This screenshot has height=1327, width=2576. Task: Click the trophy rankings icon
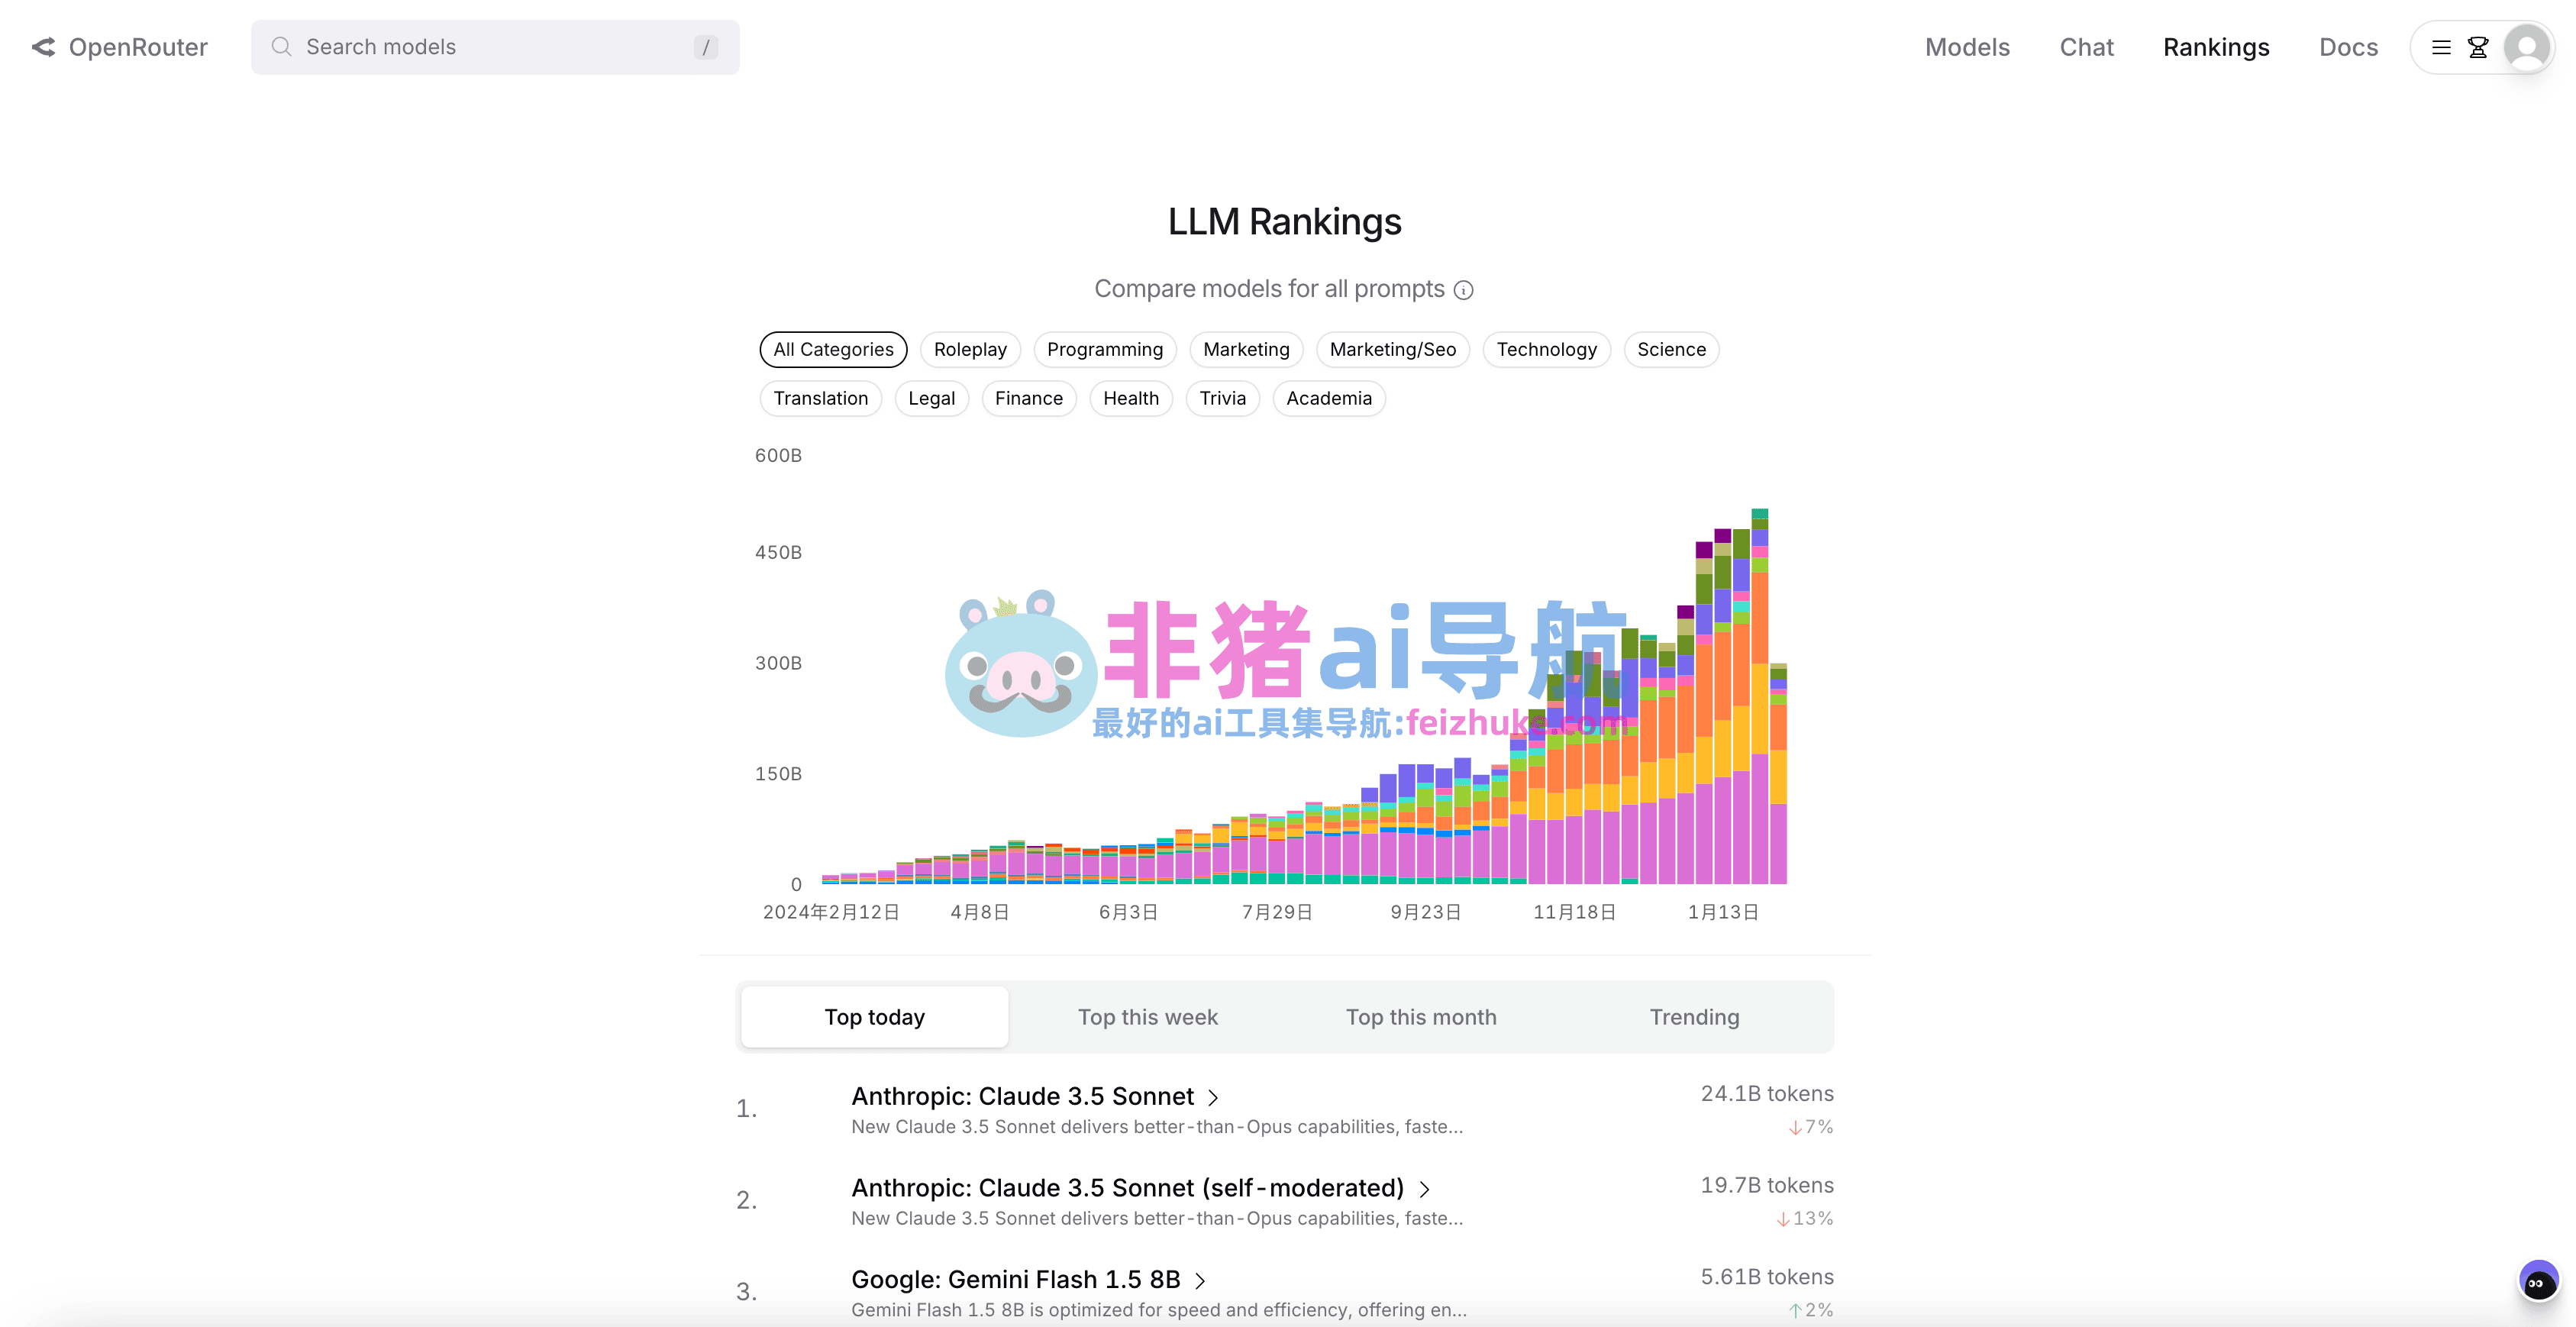pos(2478,47)
